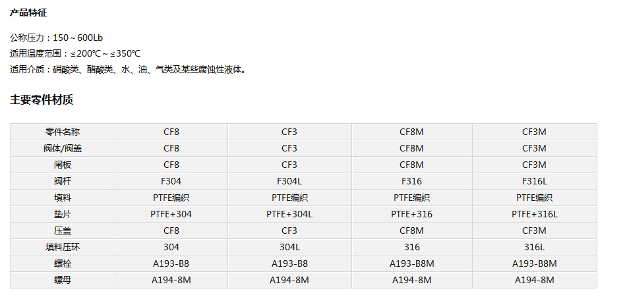Click the 零件名称 header cell
Screen dimensions: 627x299
pyautogui.click(x=63, y=132)
